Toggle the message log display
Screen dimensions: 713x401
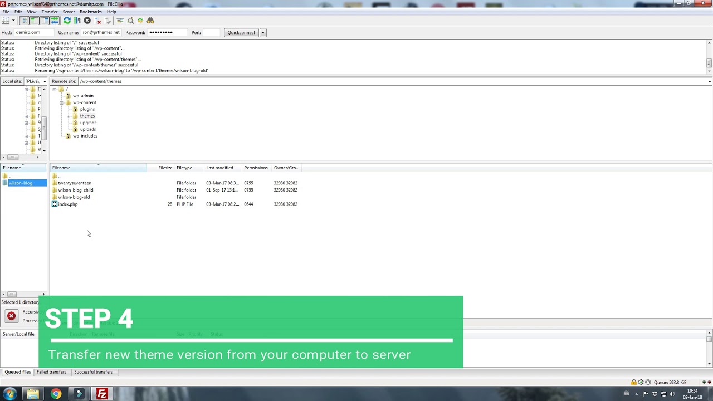tap(25, 21)
